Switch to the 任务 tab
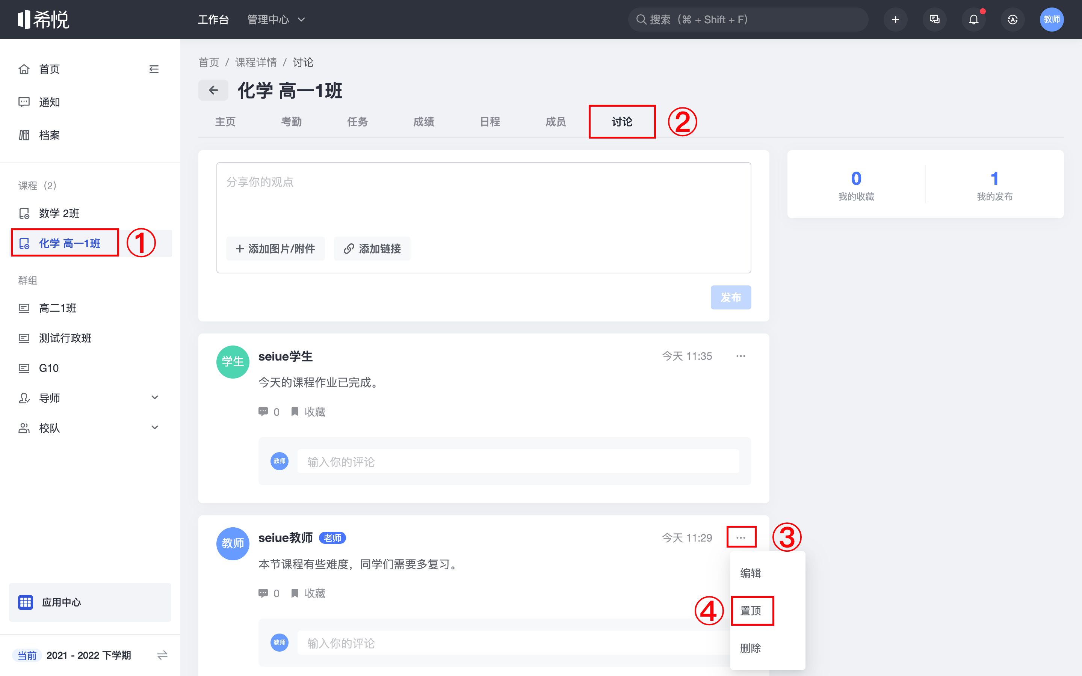Viewport: 1082px width, 676px height. [x=358, y=122]
